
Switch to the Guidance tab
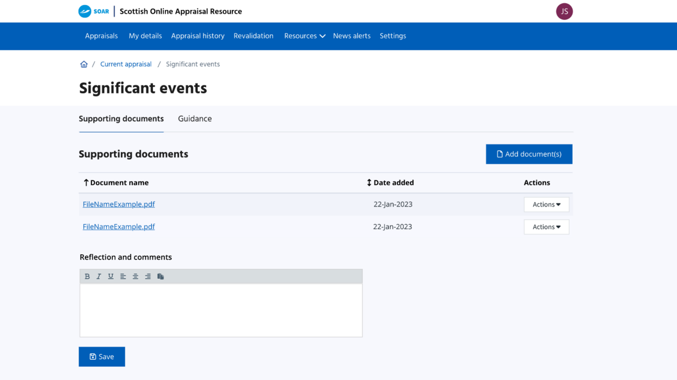coord(195,119)
